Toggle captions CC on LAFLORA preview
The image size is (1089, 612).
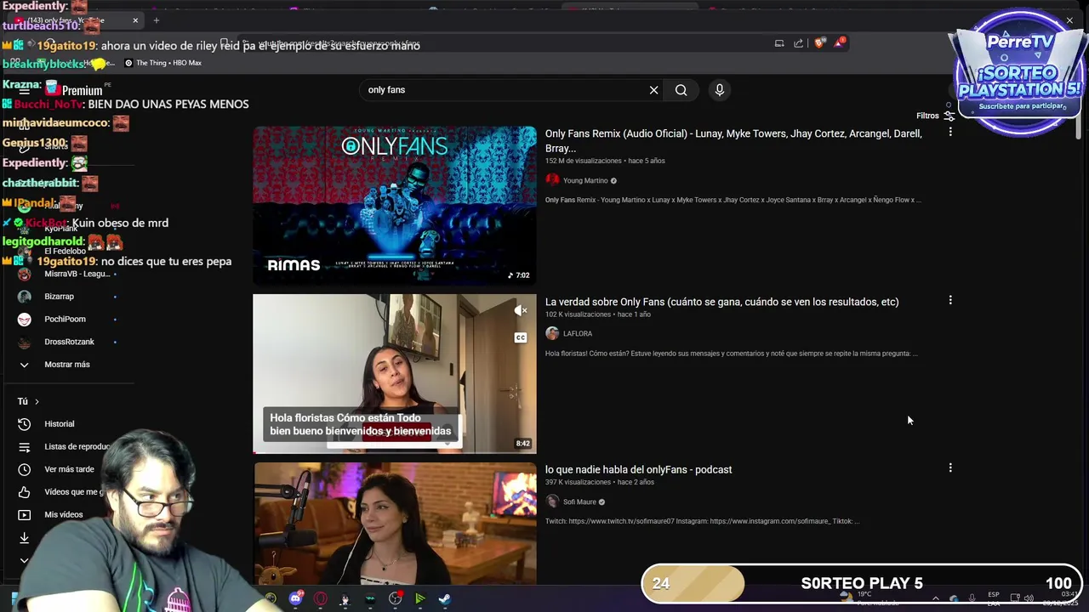point(521,337)
